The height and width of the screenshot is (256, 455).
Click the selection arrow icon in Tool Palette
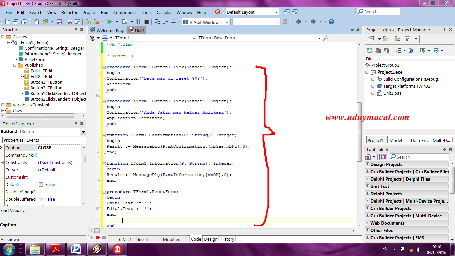tap(383, 157)
